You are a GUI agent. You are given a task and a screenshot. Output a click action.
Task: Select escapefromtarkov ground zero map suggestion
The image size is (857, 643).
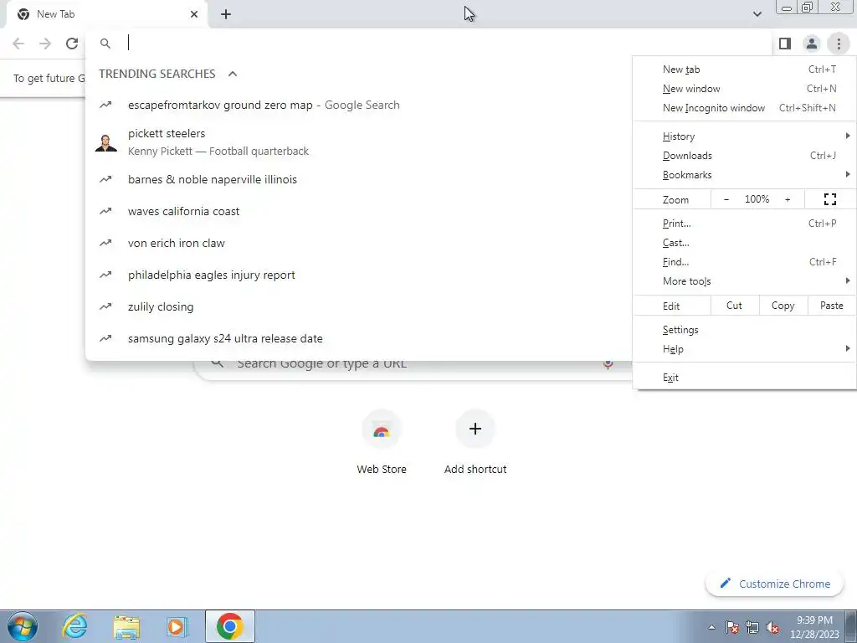point(358,105)
